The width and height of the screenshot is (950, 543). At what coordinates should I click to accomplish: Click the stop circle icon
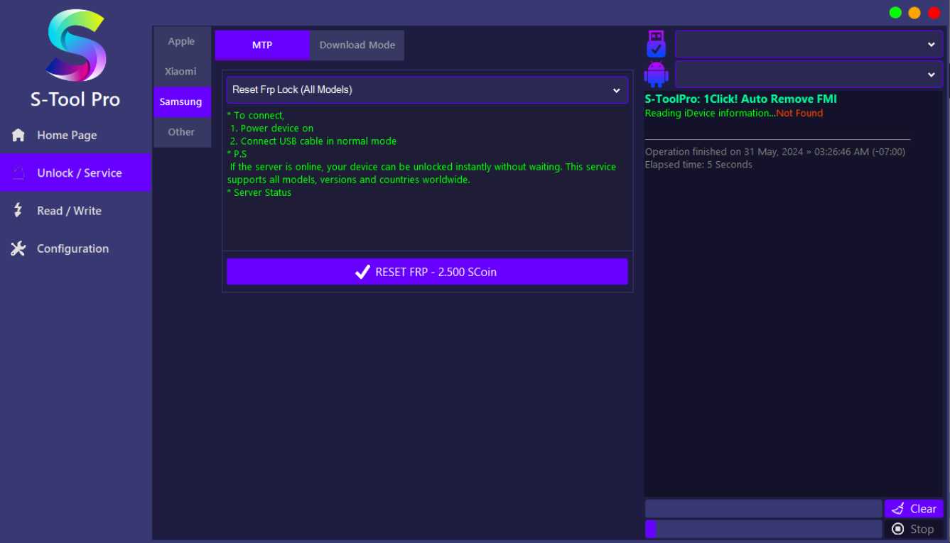(x=898, y=529)
